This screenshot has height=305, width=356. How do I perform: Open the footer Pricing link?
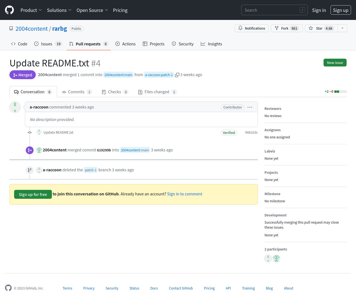tap(209, 288)
